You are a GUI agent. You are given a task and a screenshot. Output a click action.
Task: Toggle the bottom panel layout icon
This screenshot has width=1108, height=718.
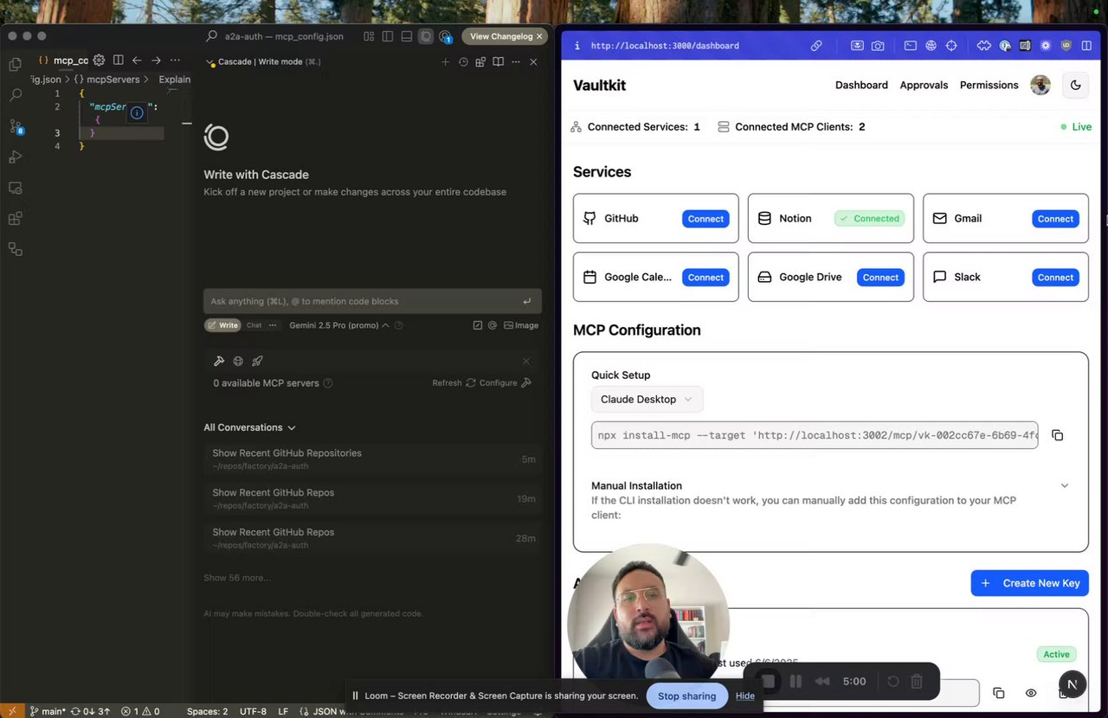click(407, 36)
